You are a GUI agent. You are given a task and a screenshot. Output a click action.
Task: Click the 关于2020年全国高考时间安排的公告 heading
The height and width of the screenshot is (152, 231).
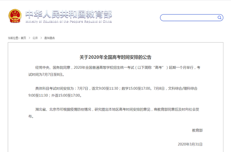pos(115,57)
